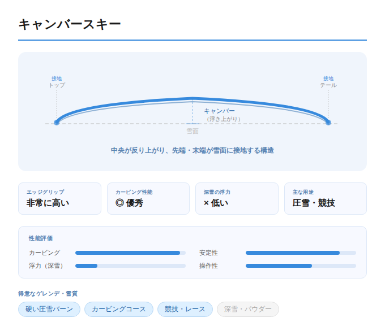Click the 操作性 label text
This screenshot has width=385, height=335.
click(208, 266)
